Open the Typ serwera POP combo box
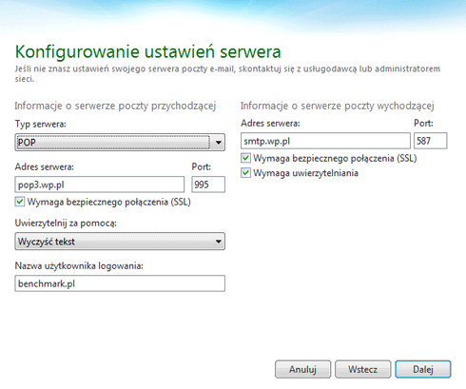 pos(120,143)
